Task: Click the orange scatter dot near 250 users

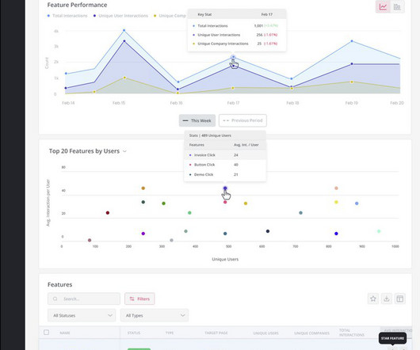Action: point(143,188)
